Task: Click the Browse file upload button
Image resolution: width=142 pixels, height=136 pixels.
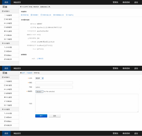Action: click(x=39, y=92)
